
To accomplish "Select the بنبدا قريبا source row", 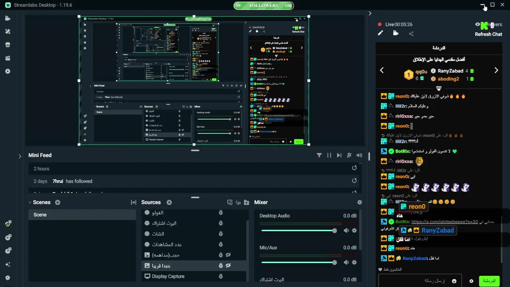I will coord(194,265).
